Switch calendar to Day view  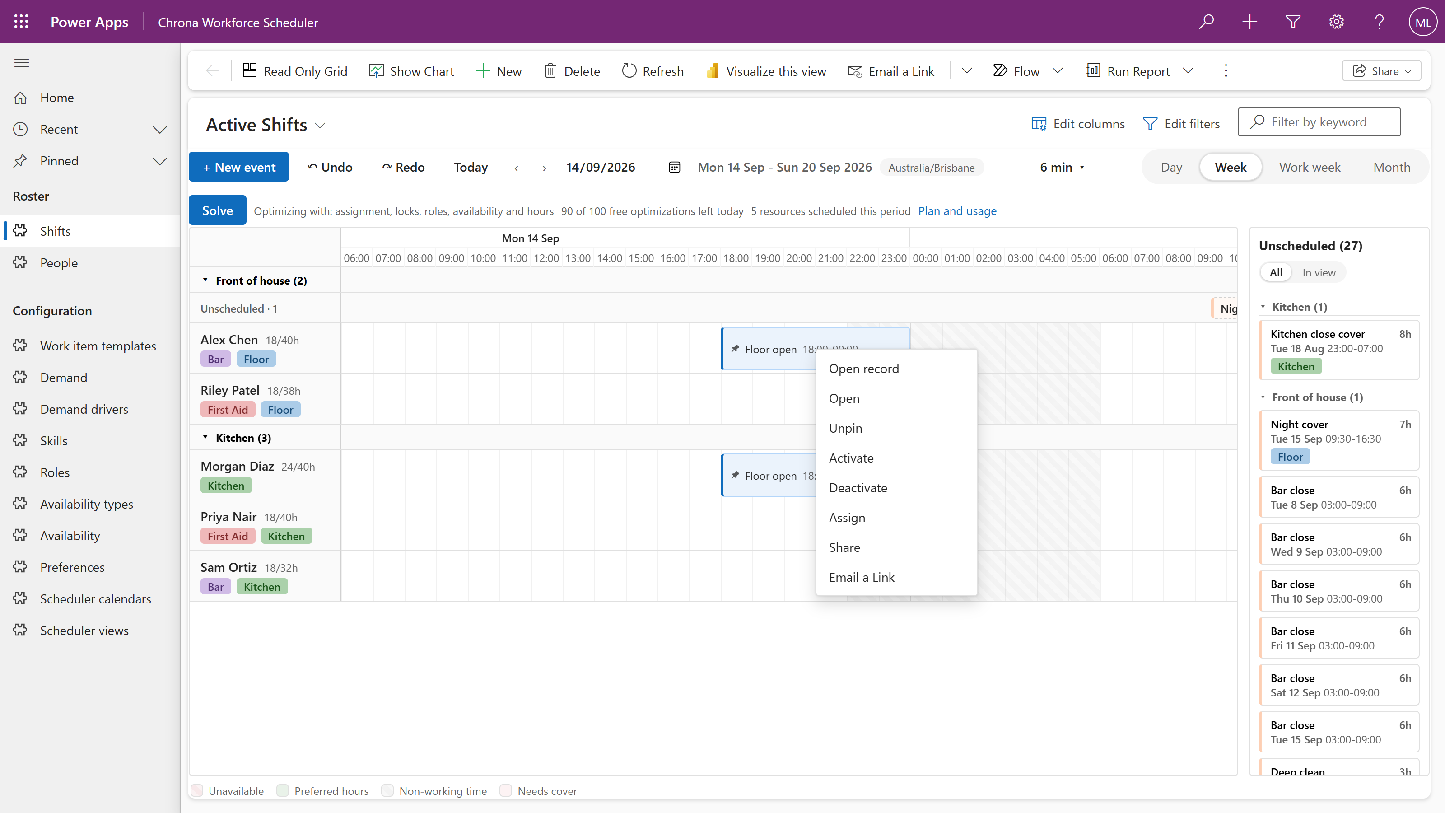coord(1171,167)
